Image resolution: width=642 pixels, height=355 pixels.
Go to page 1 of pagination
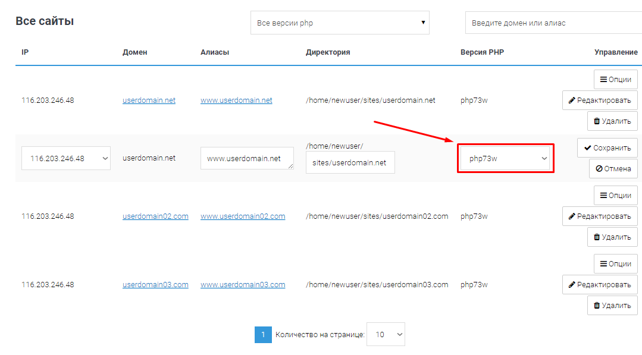263,335
